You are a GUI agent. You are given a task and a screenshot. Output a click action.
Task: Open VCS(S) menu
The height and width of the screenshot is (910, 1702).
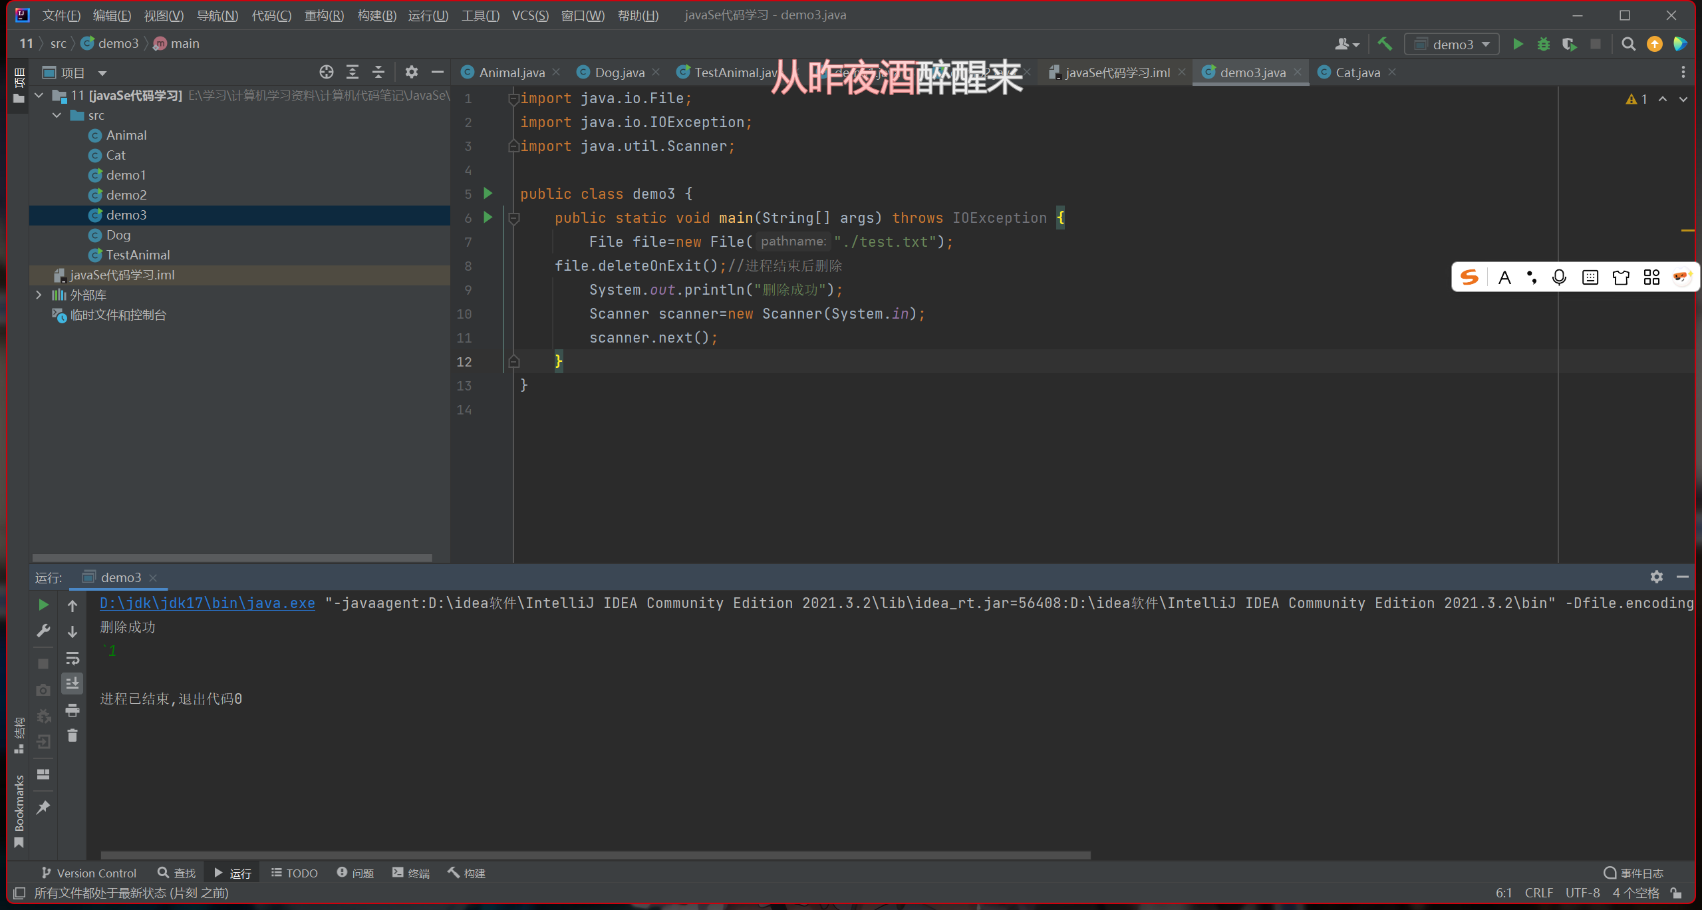pos(530,15)
